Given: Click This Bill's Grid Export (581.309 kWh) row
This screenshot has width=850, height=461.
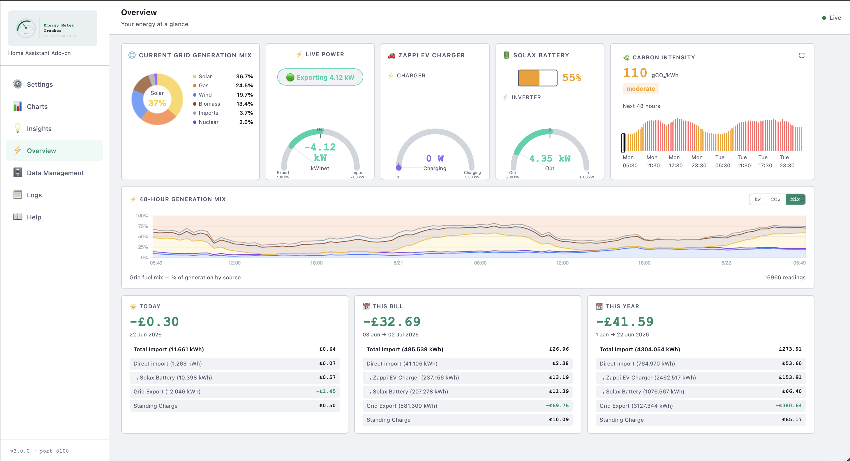Looking at the screenshot, I should (468, 406).
